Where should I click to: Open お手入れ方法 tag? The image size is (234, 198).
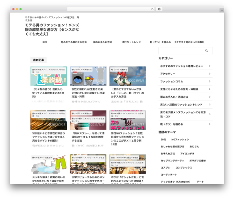point(168,154)
